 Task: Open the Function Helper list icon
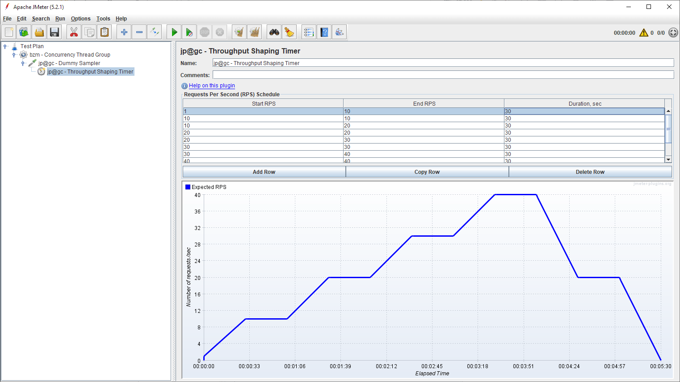click(x=309, y=32)
